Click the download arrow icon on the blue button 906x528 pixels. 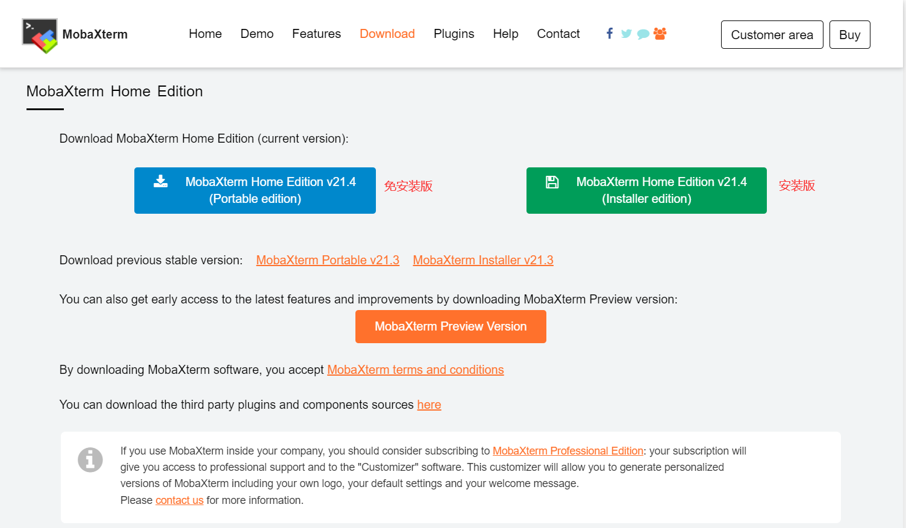coord(160,181)
